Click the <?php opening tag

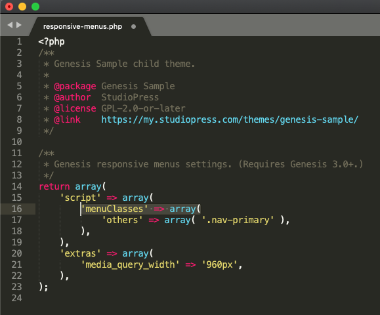pyautogui.click(x=51, y=42)
